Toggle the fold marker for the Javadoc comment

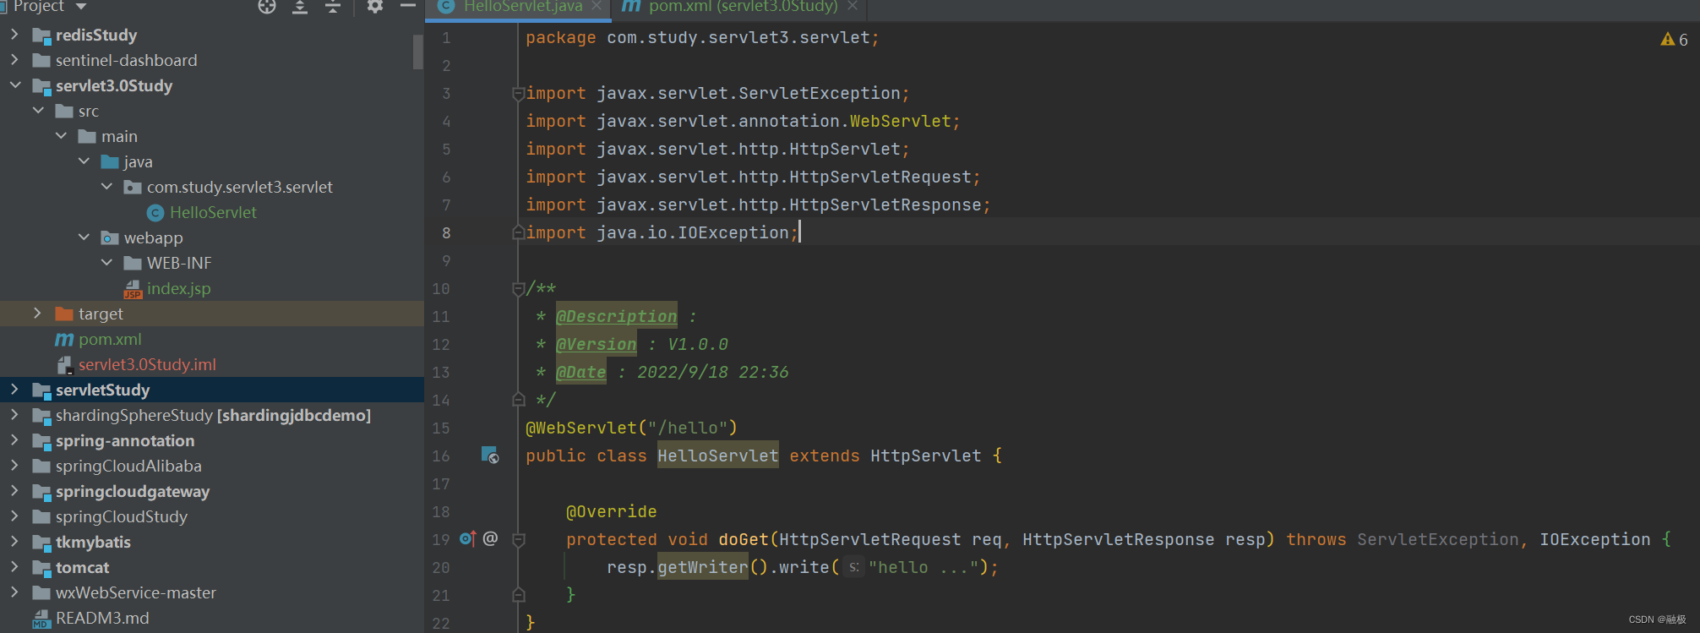(519, 289)
